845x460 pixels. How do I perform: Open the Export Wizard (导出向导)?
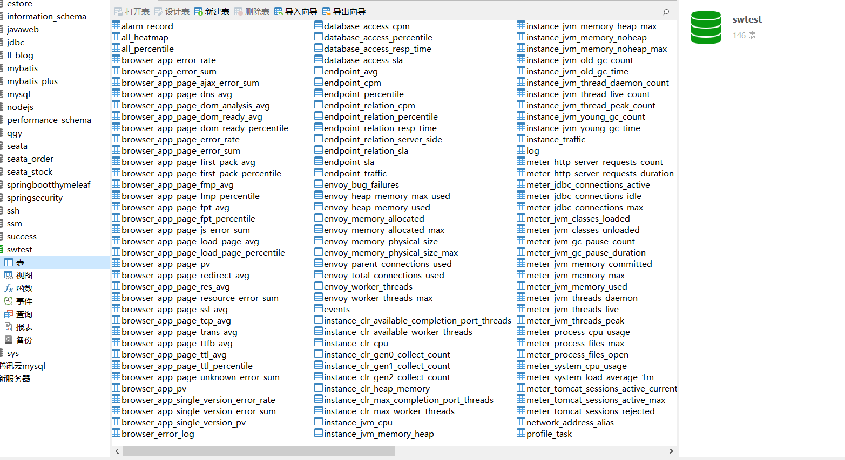(x=344, y=11)
